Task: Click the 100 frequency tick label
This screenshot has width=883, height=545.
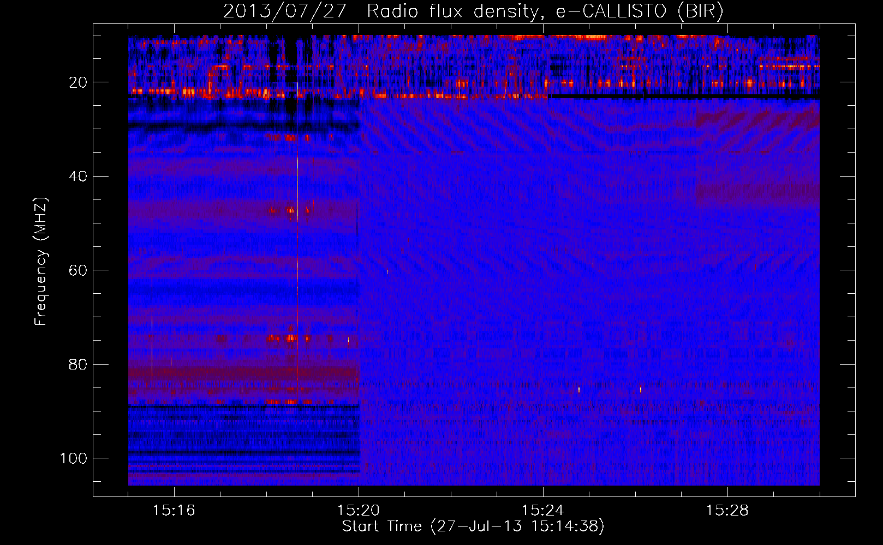Action: 74,458
